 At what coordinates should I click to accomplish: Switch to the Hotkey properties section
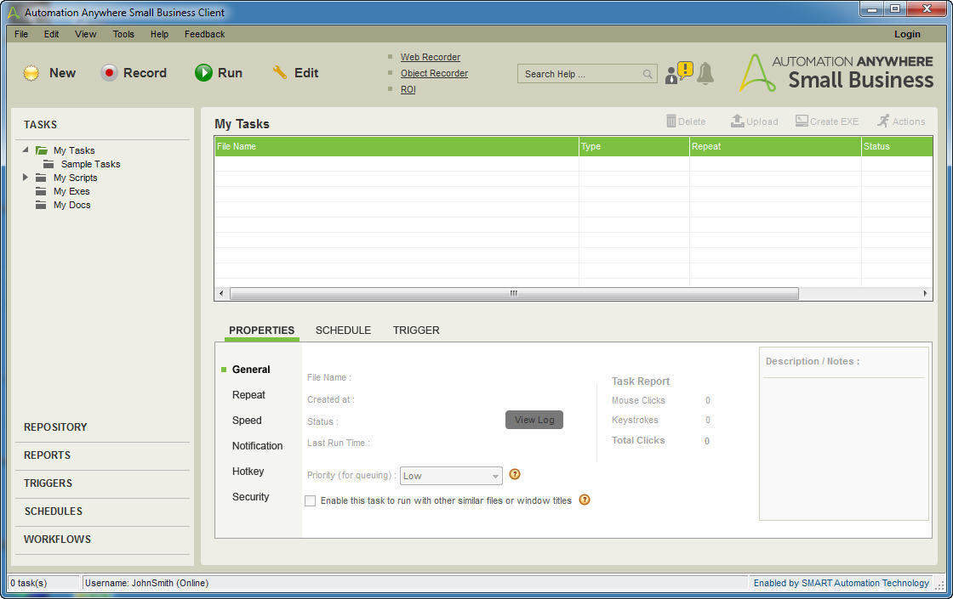248,471
